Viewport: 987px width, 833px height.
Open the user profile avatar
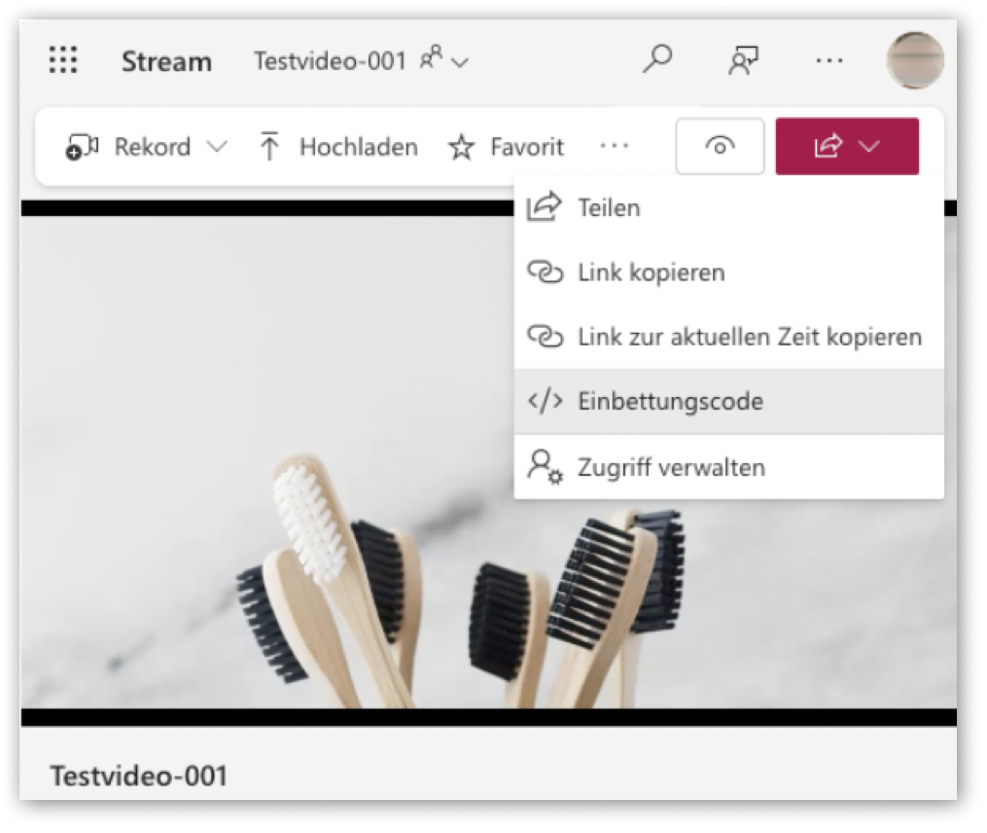pyautogui.click(x=915, y=60)
